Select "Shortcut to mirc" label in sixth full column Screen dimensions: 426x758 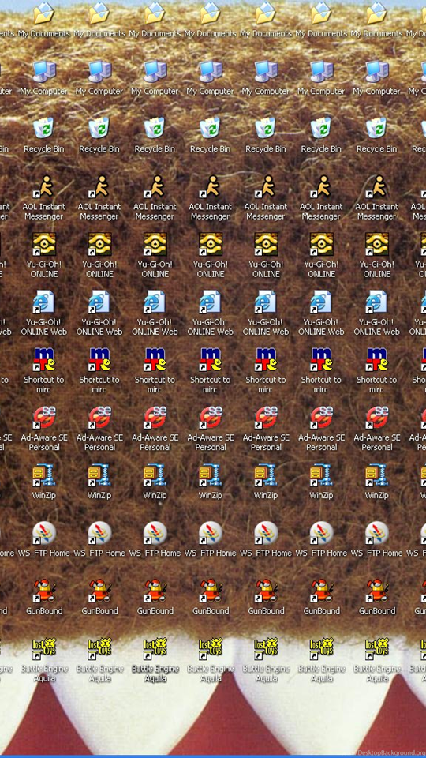321,385
